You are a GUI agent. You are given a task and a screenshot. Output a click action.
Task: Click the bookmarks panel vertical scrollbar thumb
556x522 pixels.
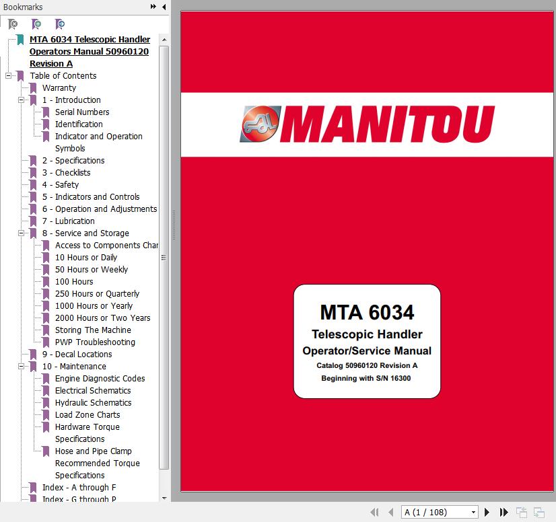point(164,257)
